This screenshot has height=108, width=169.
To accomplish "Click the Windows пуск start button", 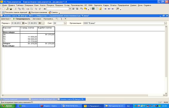I will point(8,106).
